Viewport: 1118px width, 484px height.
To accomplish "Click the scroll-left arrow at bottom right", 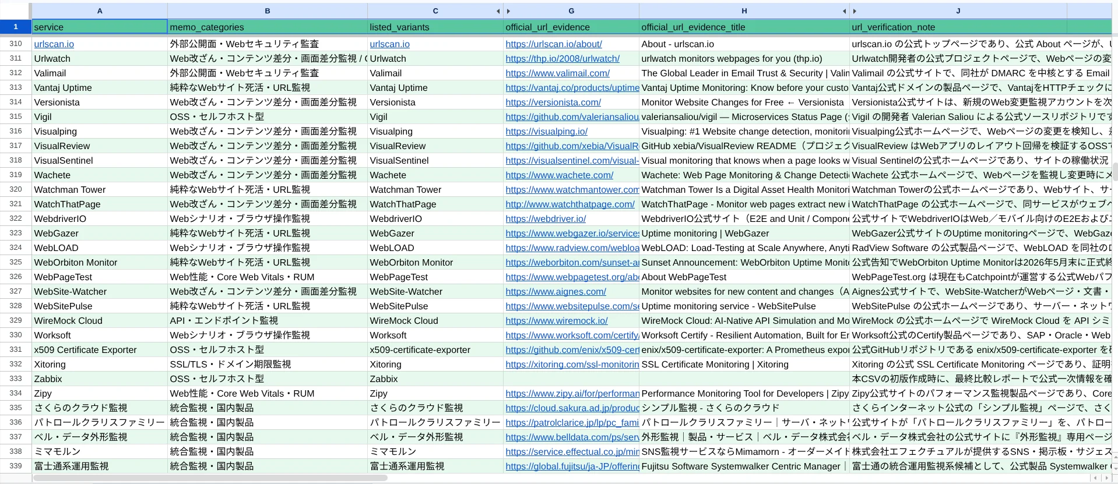I will click(1095, 478).
